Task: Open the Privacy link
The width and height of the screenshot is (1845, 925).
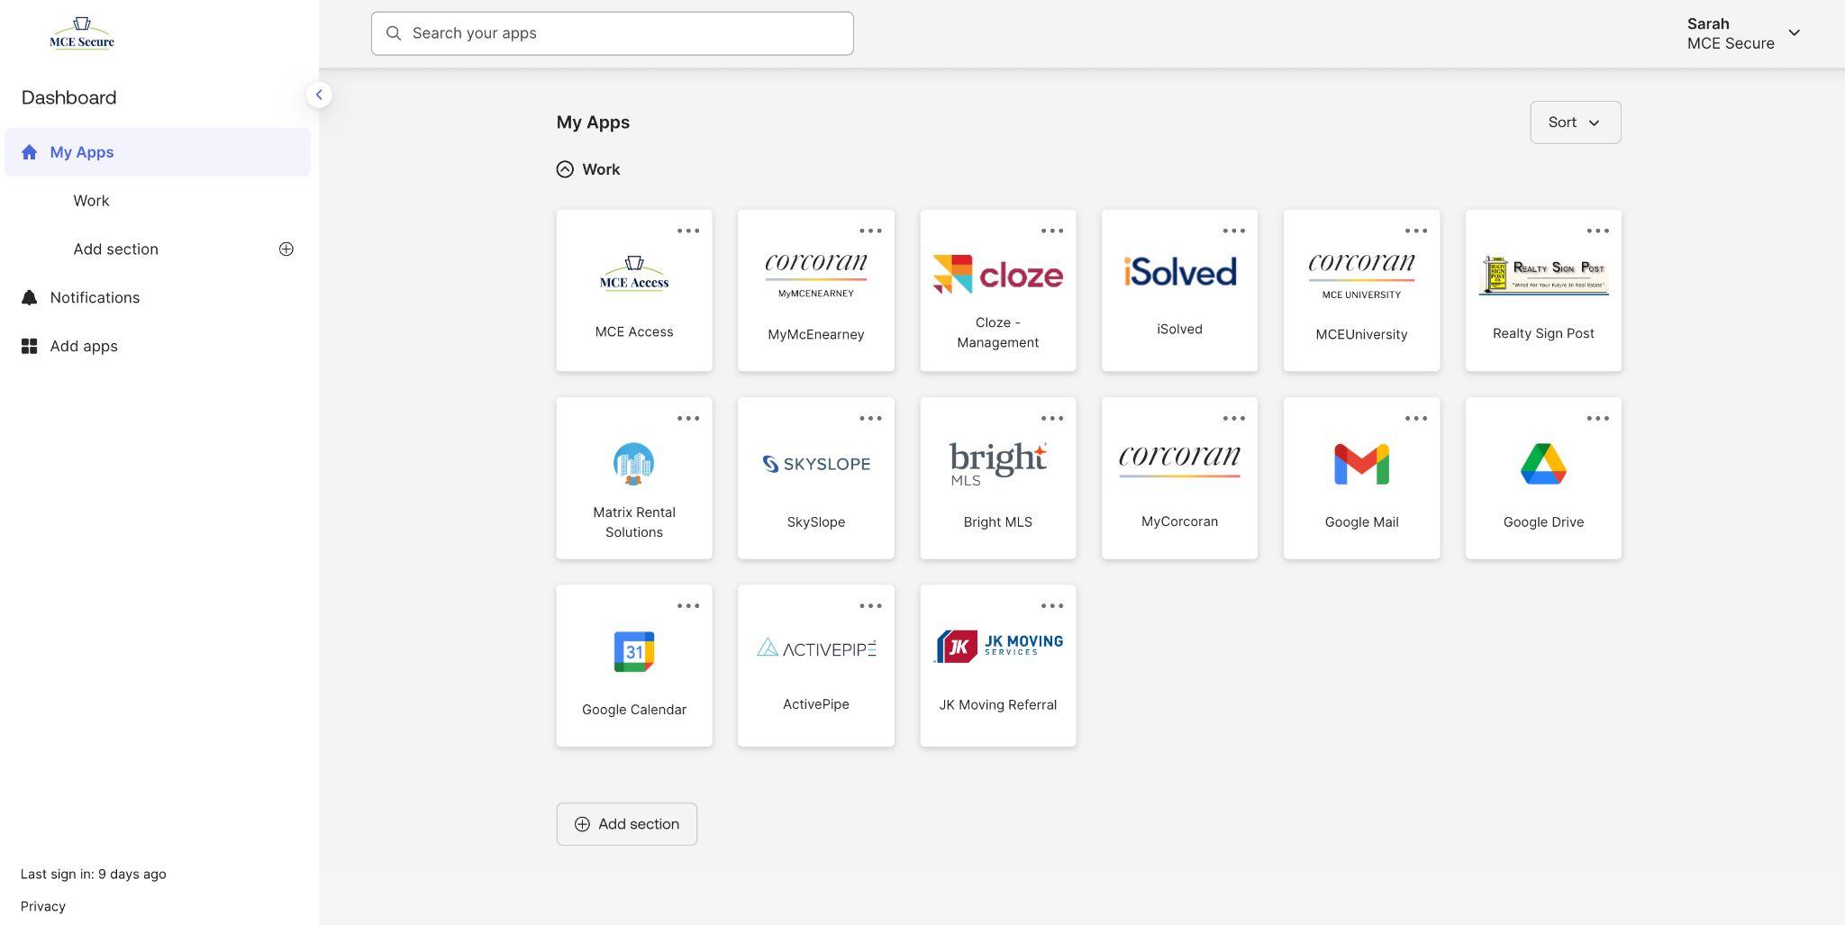Action: coord(43,906)
